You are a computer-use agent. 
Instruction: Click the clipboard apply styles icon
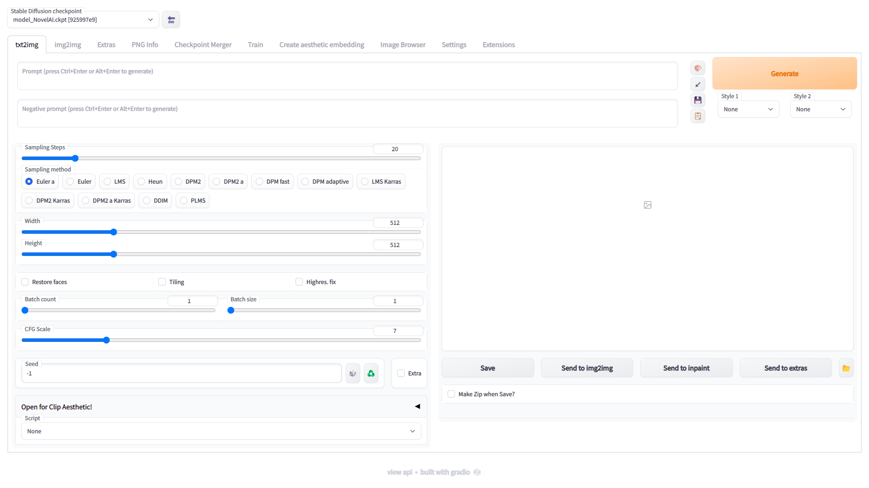(x=697, y=116)
